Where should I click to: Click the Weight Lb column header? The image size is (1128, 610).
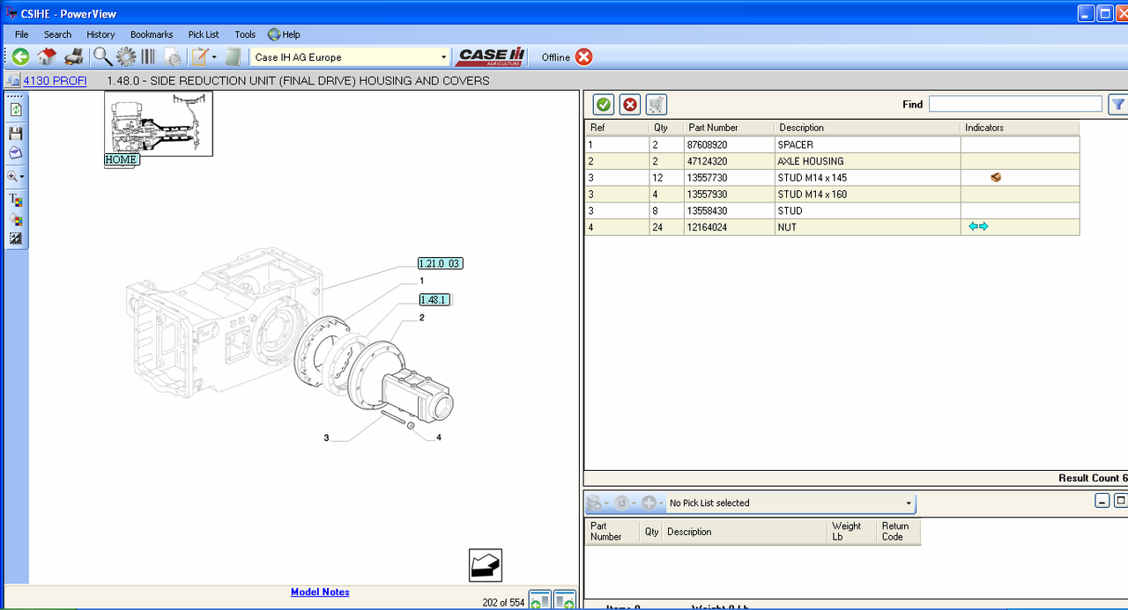tap(853, 532)
